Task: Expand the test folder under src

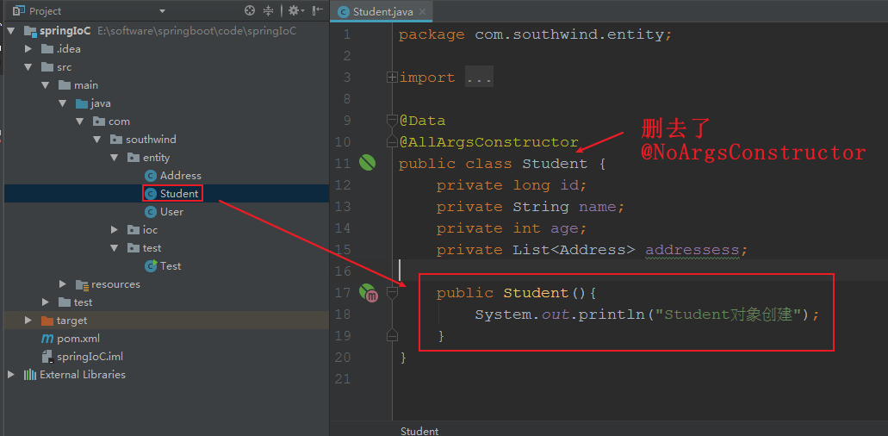Action: [46, 302]
